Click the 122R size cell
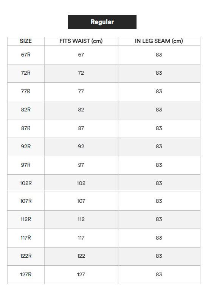The width and height of the screenshot is (208, 293). point(26,256)
